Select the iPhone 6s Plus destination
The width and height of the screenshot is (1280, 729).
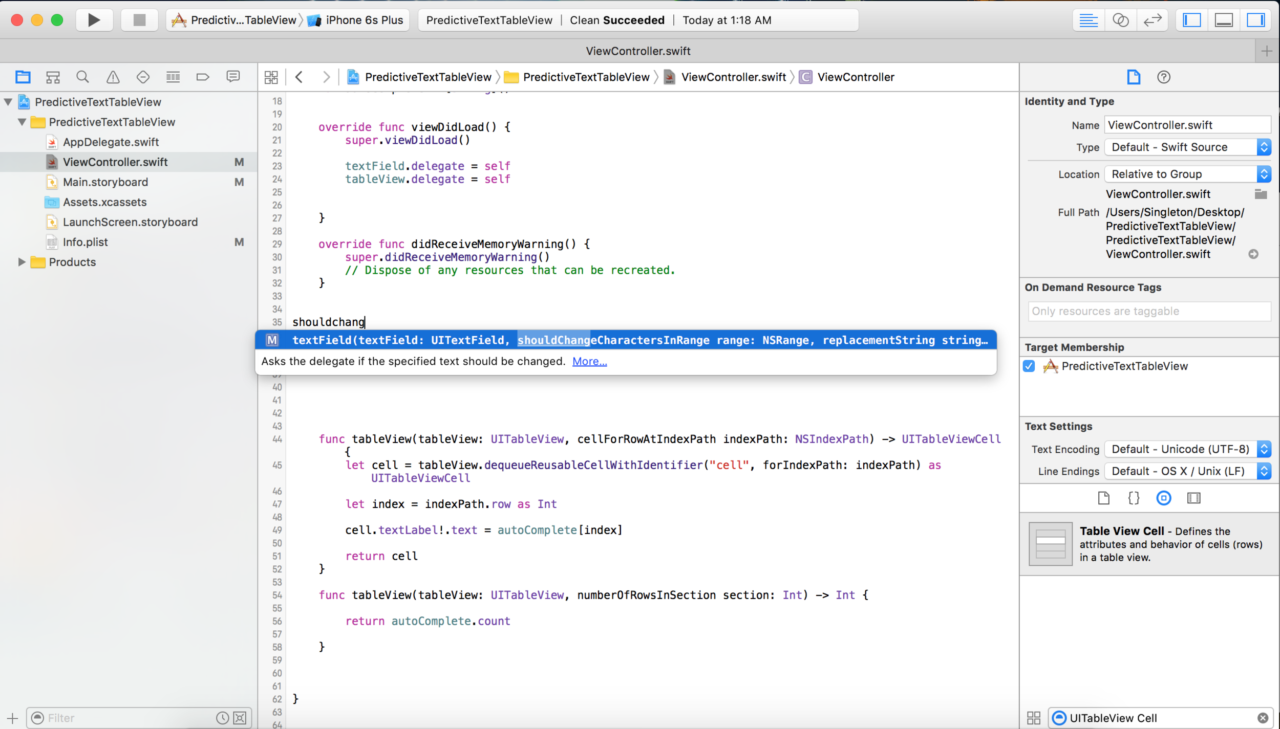coord(356,20)
